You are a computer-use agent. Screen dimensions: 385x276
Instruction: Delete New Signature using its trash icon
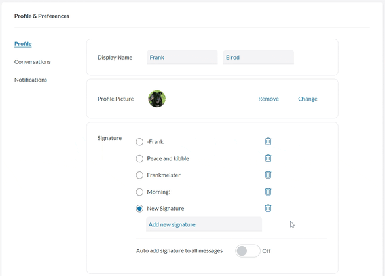click(x=268, y=208)
